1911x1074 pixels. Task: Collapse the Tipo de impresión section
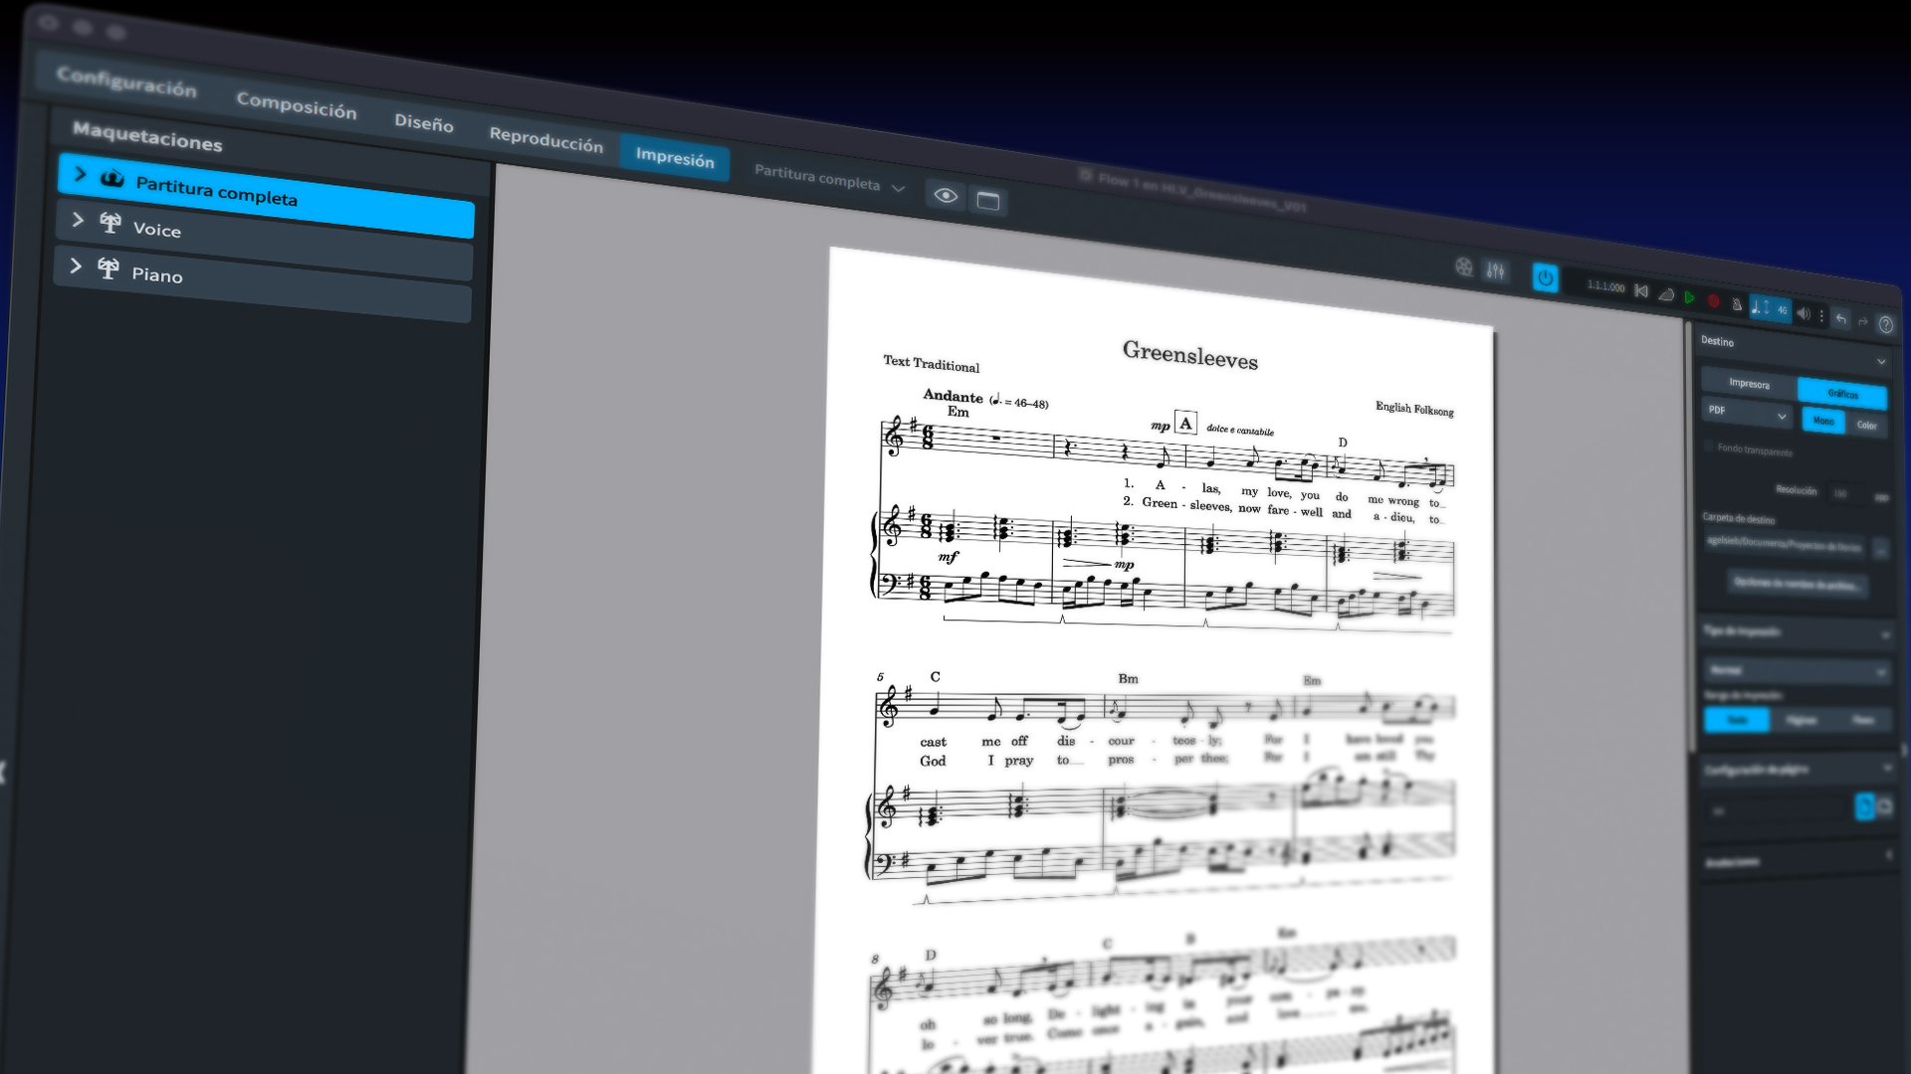[1884, 635]
